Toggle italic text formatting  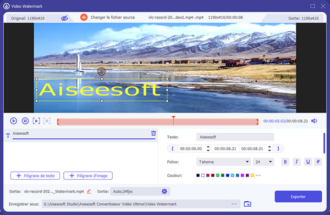[296, 162]
